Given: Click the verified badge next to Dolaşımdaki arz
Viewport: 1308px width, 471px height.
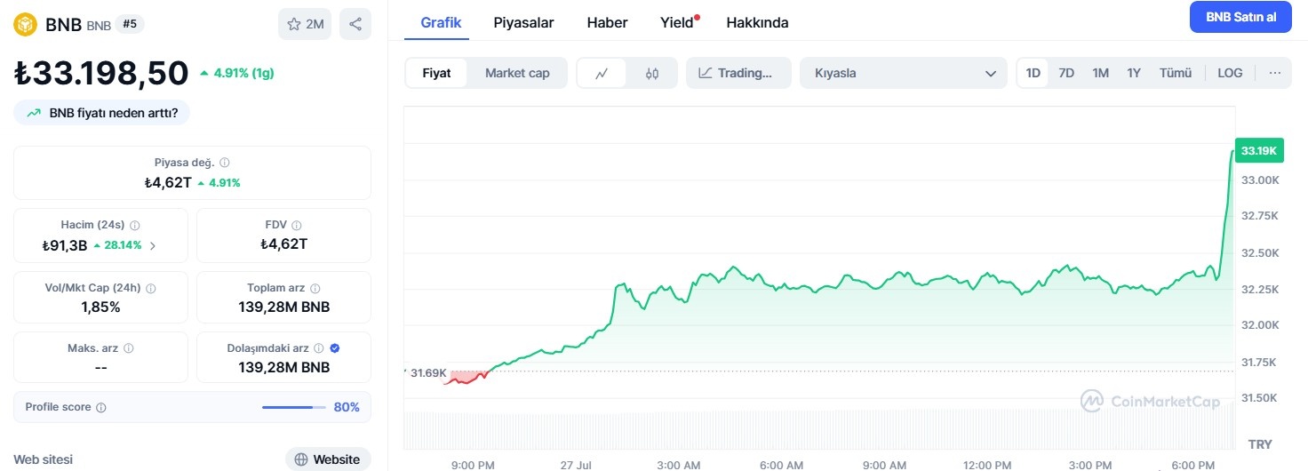Looking at the screenshot, I should [335, 348].
